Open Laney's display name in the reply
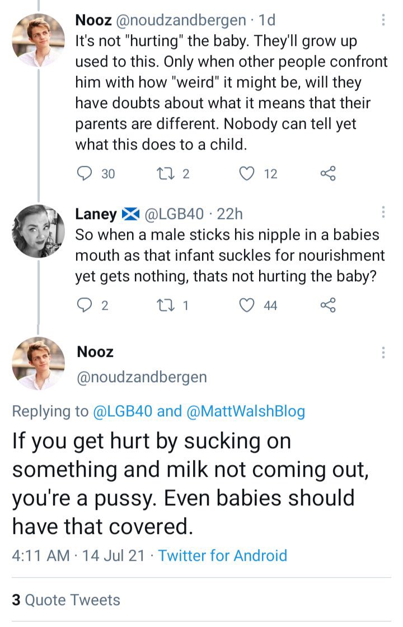 [96, 213]
